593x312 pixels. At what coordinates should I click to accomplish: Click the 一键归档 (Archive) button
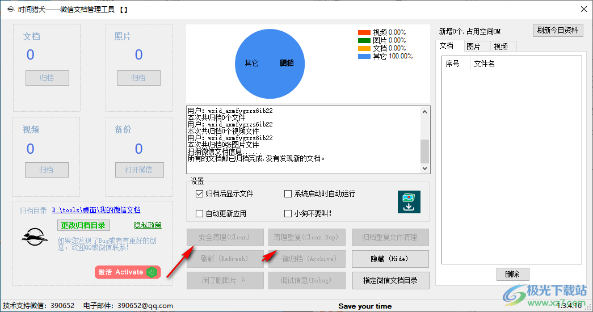click(306, 259)
